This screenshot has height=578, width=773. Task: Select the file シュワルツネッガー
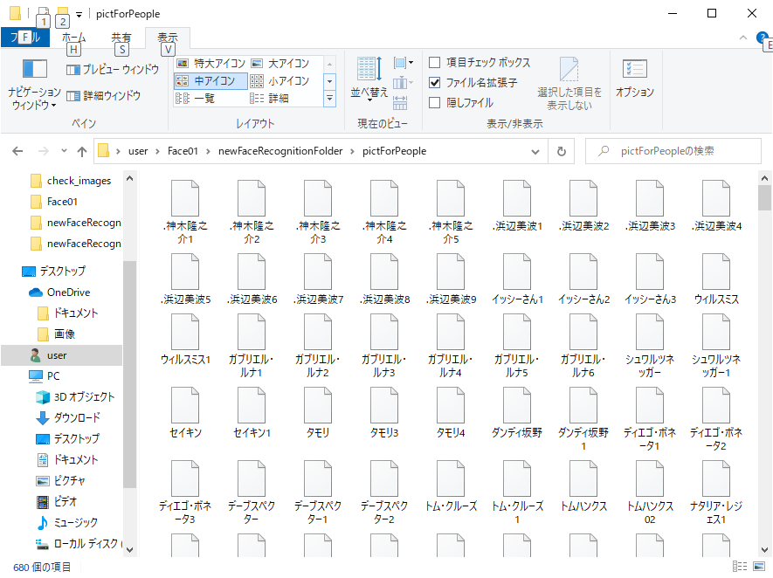point(649,347)
